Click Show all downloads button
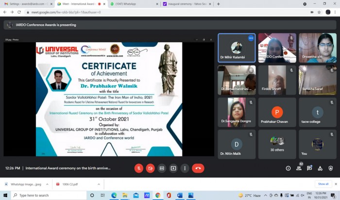Screen dimensions: 340x200 323,184
